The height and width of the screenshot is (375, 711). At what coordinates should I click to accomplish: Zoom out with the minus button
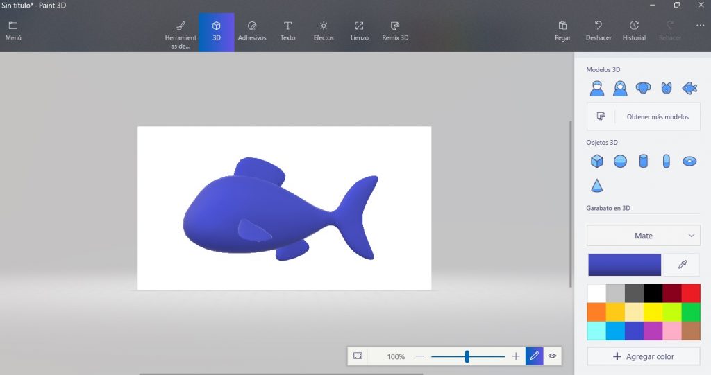tap(420, 356)
